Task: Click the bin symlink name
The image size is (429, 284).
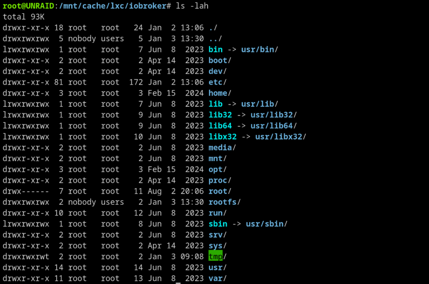Action: coord(216,49)
